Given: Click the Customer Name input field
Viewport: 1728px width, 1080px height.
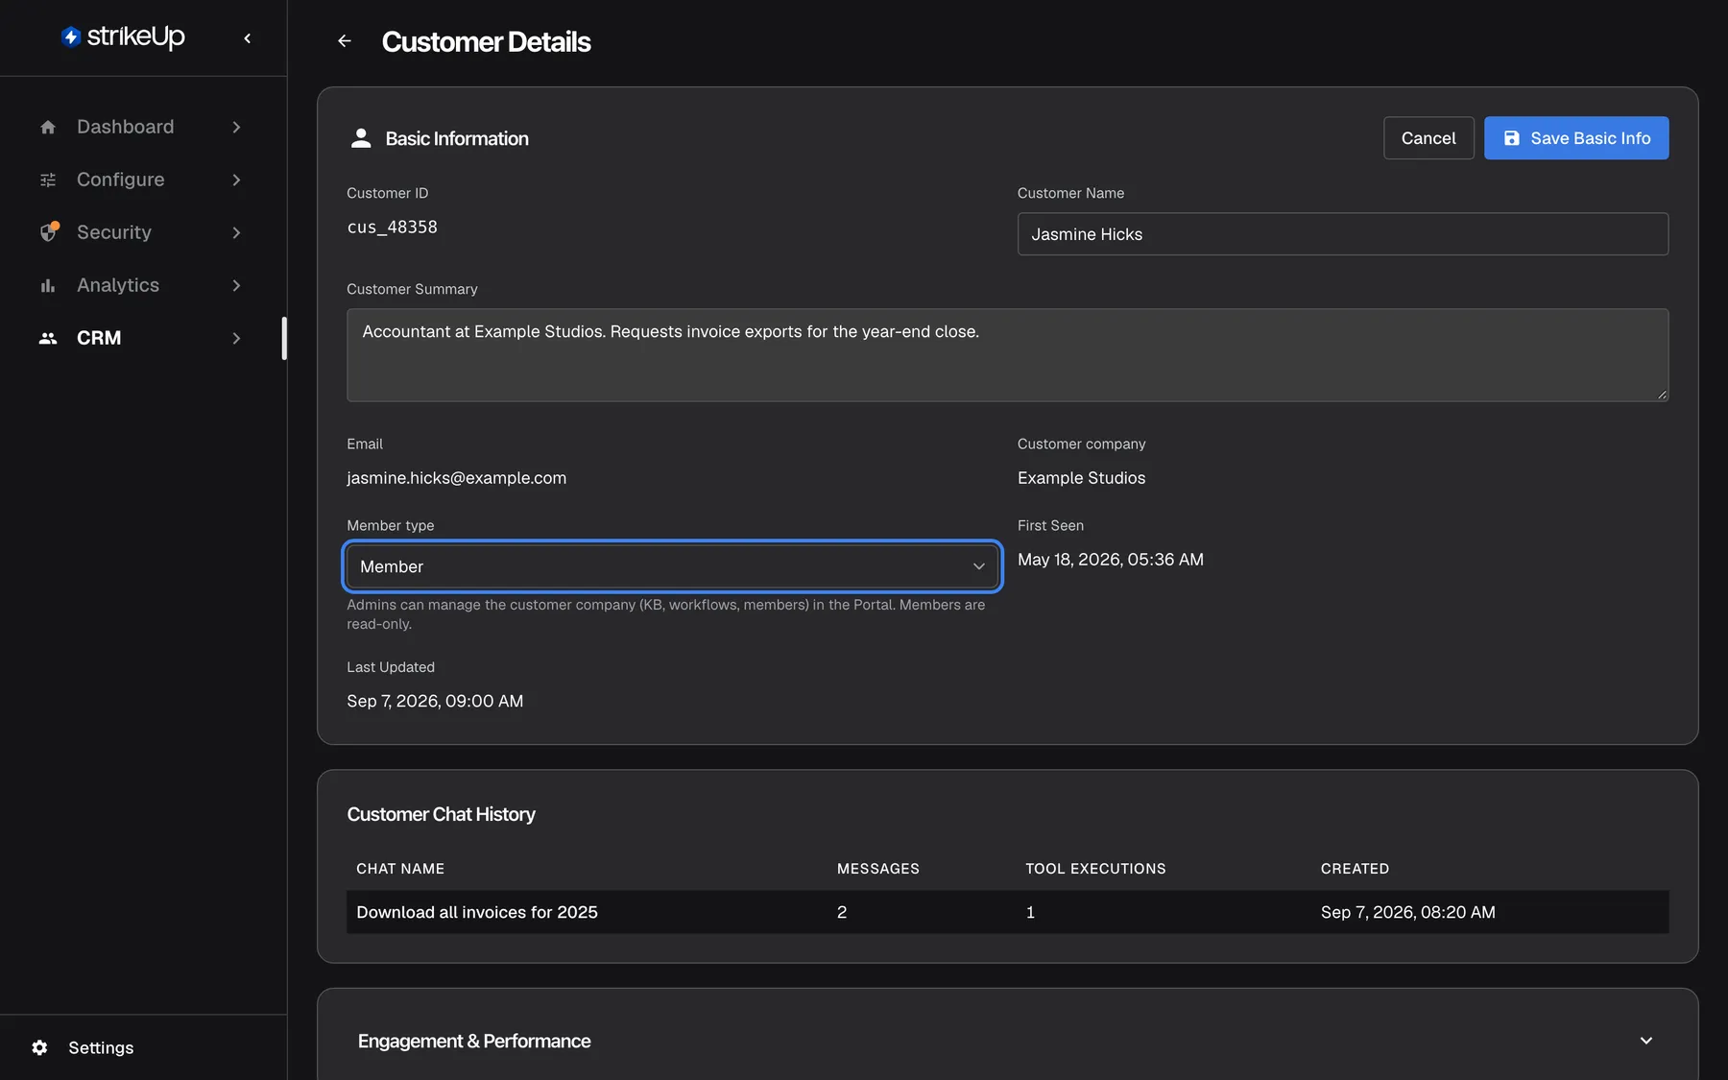Looking at the screenshot, I should coord(1343,234).
